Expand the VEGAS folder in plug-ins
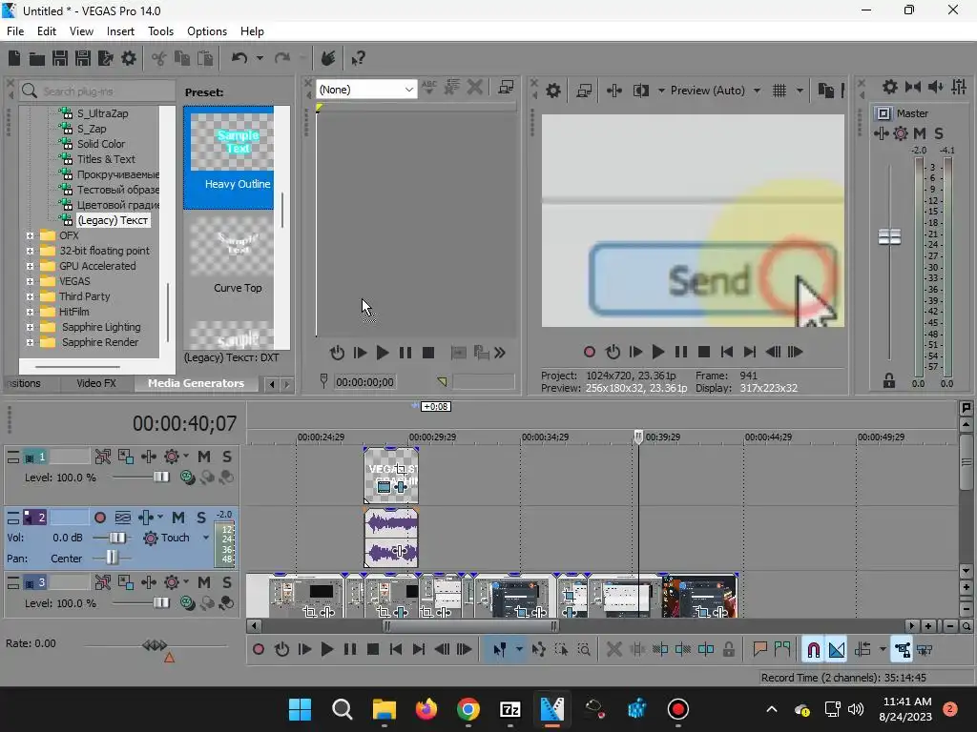Image resolution: width=977 pixels, height=732 pixels. 30,281
